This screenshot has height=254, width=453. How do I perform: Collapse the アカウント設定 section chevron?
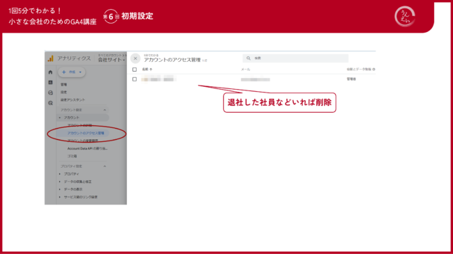(x=105, y=110)
